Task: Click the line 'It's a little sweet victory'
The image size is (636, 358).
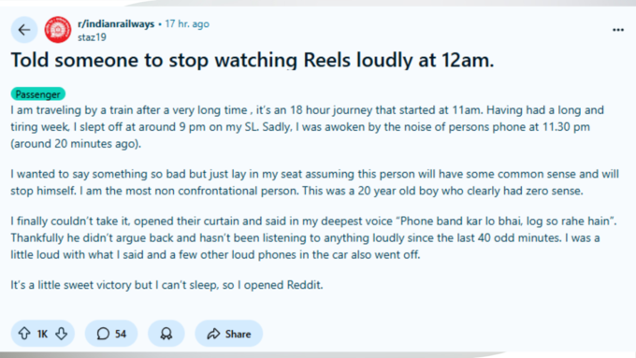Action: 166,284
